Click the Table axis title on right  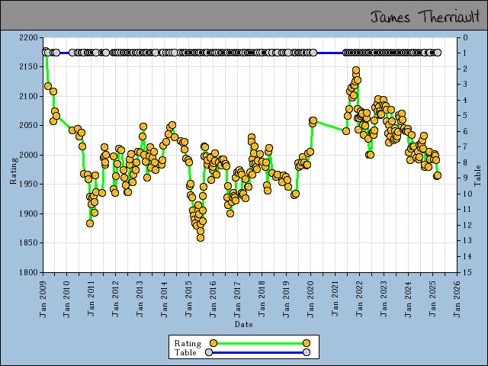point(478,176)
